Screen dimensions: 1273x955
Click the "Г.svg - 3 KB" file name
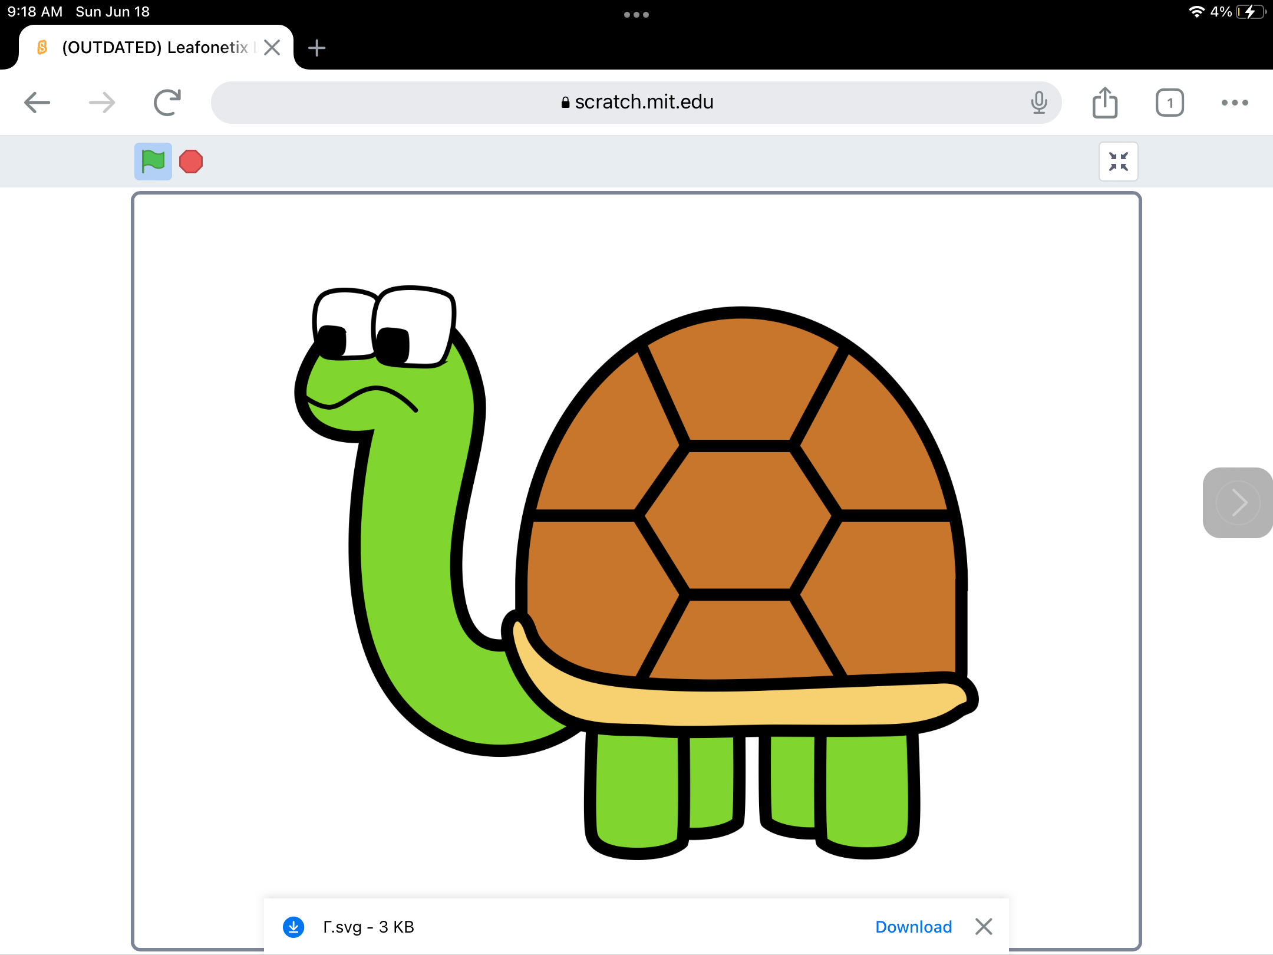click(x=368, y=927)
